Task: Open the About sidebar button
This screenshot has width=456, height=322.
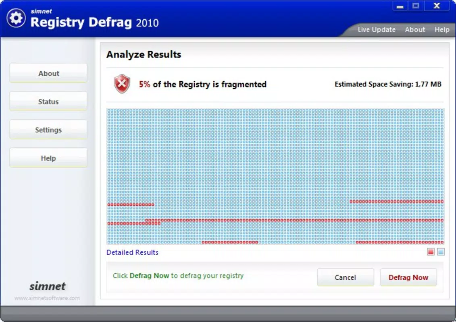Action: coord(48,73)
